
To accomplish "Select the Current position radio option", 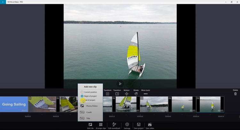I will [x=82, y=92].
